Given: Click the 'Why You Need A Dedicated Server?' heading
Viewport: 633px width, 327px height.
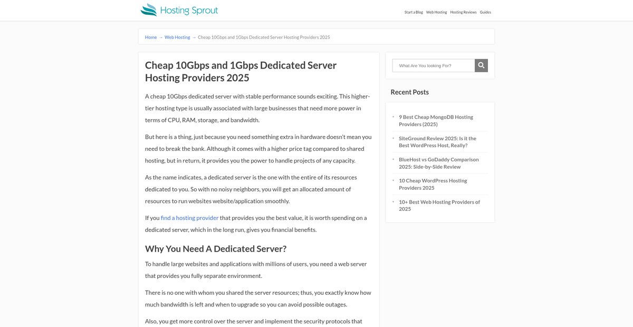Looking at the screenshot, I should pos(216,249).
